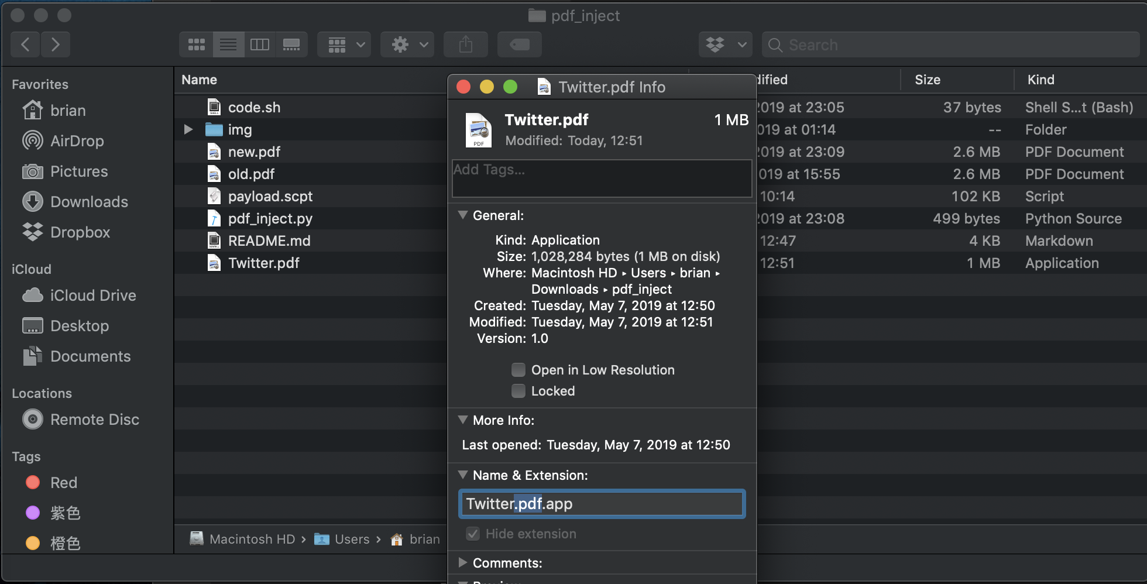This screenshot has width=1147, height=584.
Task: Go forward with the right chevron button
Action: (56, 44)
